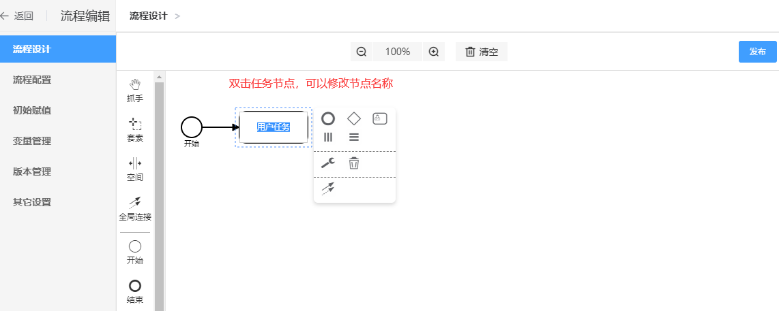Click the zoom out magnifier icon
The width and height of the screenshot is (779, 311).
click(x=362, y=52)
